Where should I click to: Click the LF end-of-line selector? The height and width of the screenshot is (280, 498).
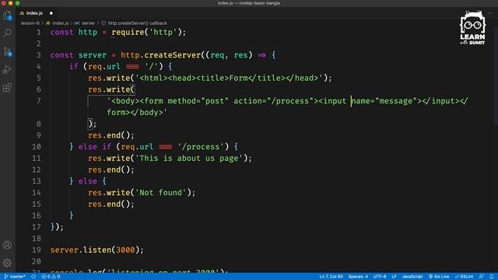[x=394, y=277]
